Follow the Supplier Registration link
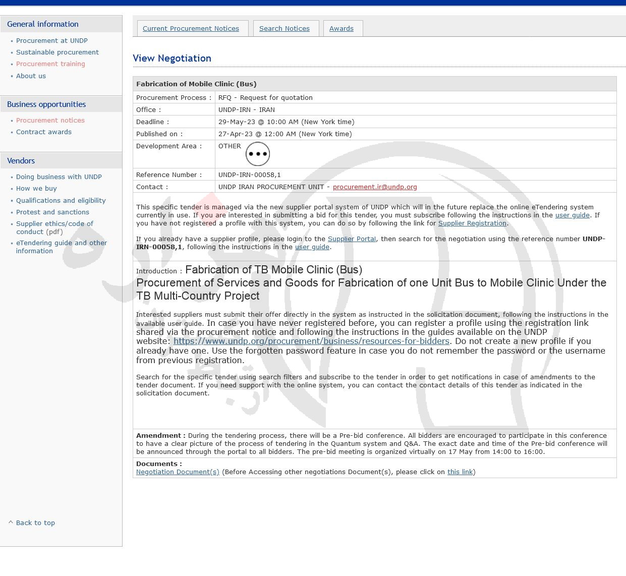 click(x=472, y=223)
